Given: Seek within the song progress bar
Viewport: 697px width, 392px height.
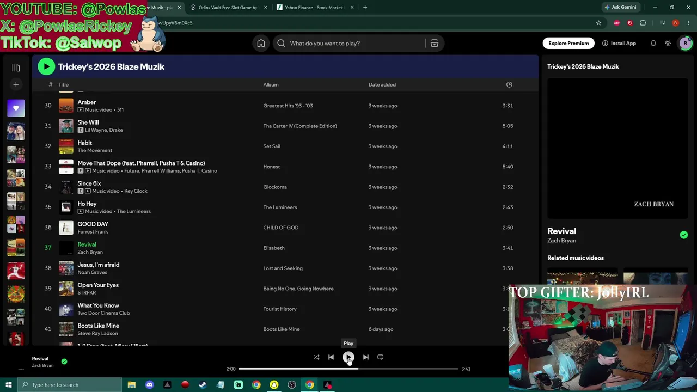Looking at the screenshot, I should coord(348,369).
